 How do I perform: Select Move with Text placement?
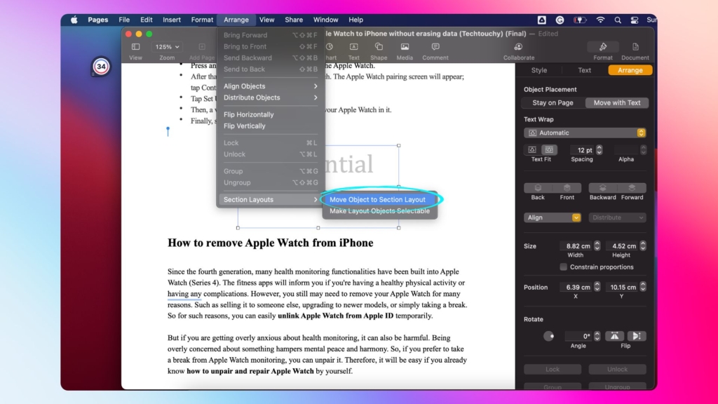tap(617, 102)
